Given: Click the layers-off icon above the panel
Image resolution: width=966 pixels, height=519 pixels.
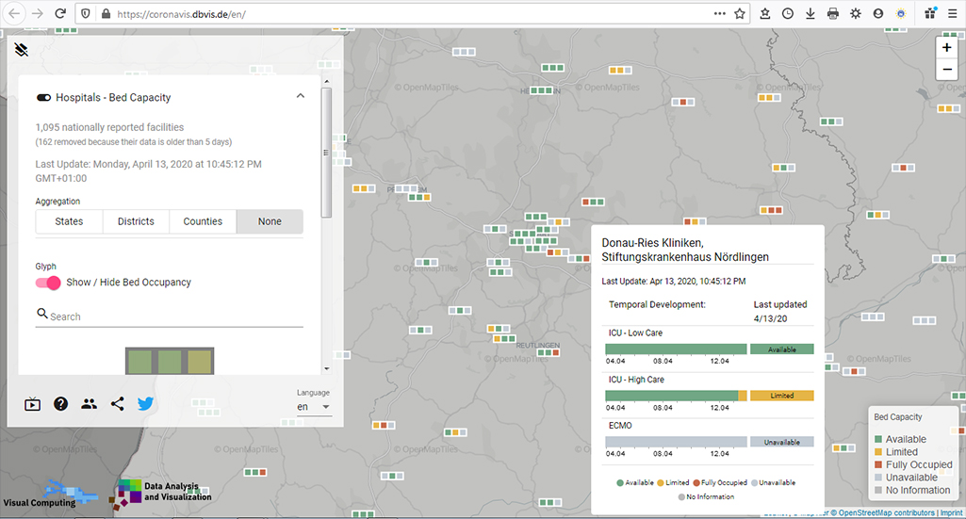Looking at the screenshot, I should 22,49.
